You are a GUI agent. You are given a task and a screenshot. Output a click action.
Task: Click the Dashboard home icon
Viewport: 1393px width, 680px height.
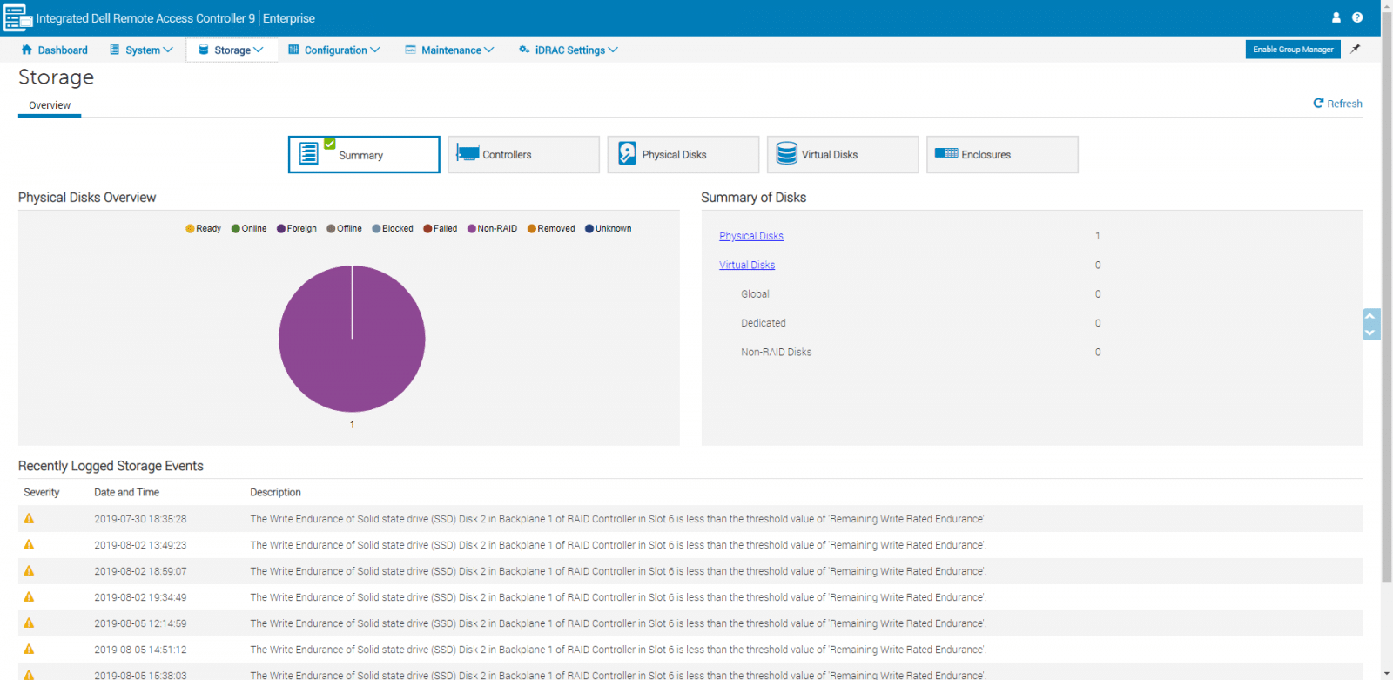[x=27, y=50]
